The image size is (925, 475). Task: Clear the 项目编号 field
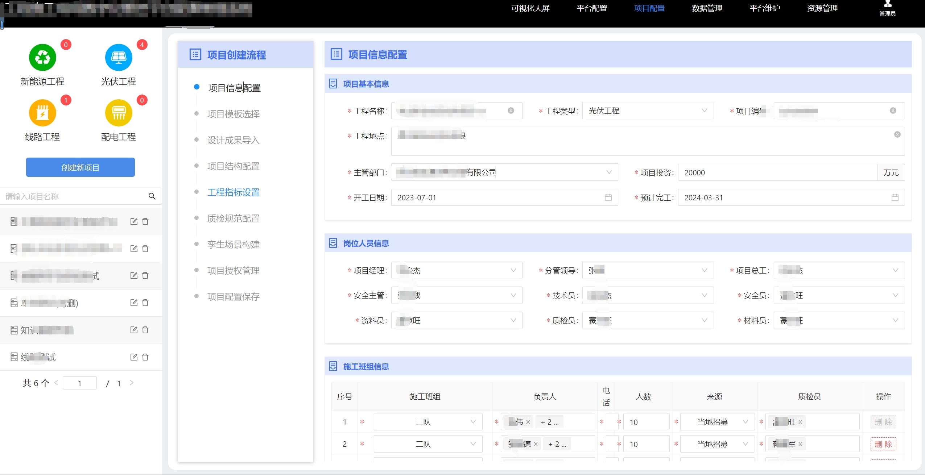(893, 111)
